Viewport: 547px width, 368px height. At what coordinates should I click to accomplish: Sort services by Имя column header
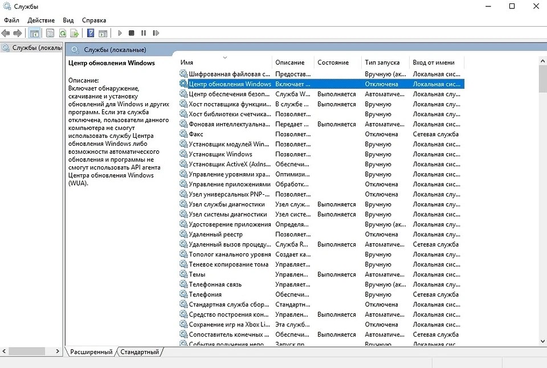187,63
